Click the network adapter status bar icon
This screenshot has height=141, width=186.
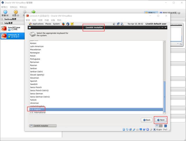coord(130,129)
